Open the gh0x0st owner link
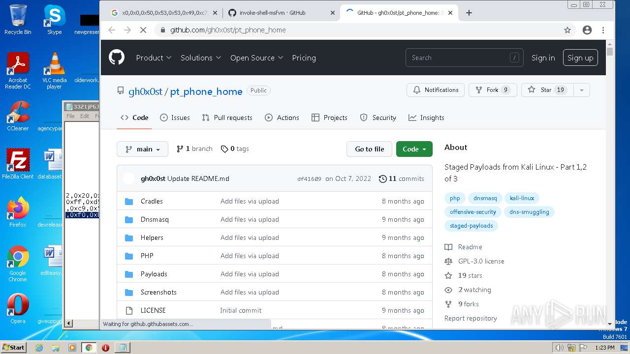The image size is (630, 354). pyautogui.click(x=145, y=91)
